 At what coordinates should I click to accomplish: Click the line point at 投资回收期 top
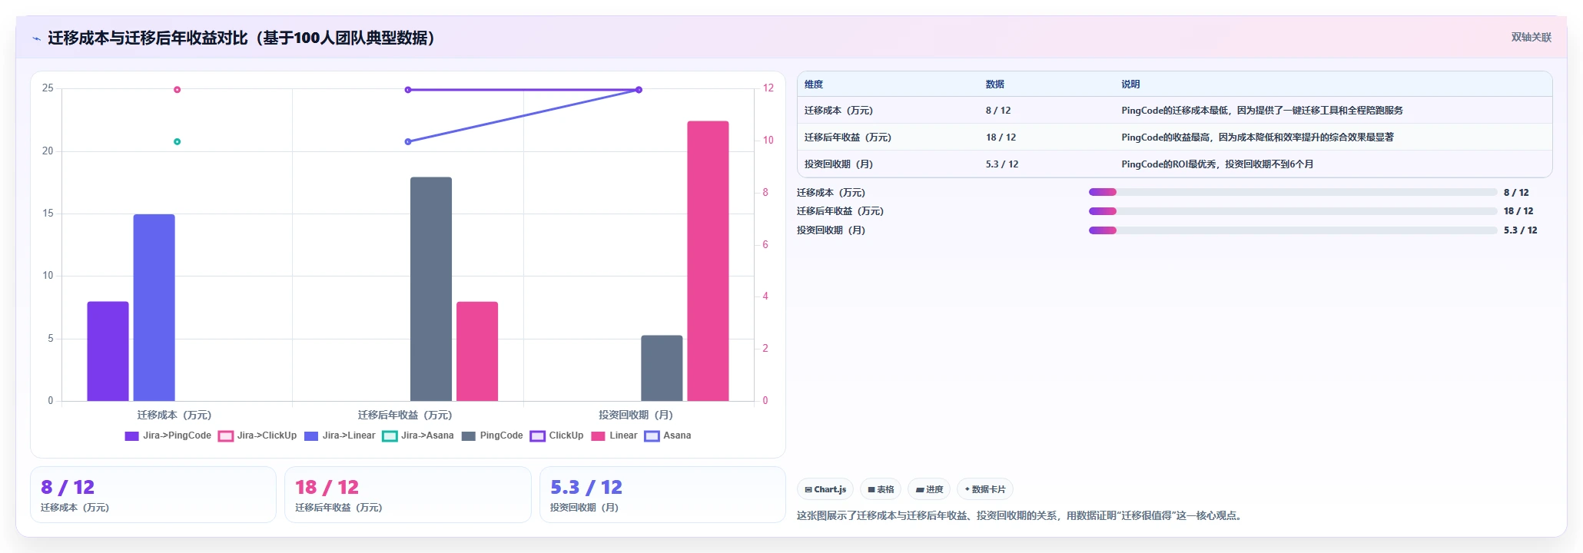[x=639, y=90]
